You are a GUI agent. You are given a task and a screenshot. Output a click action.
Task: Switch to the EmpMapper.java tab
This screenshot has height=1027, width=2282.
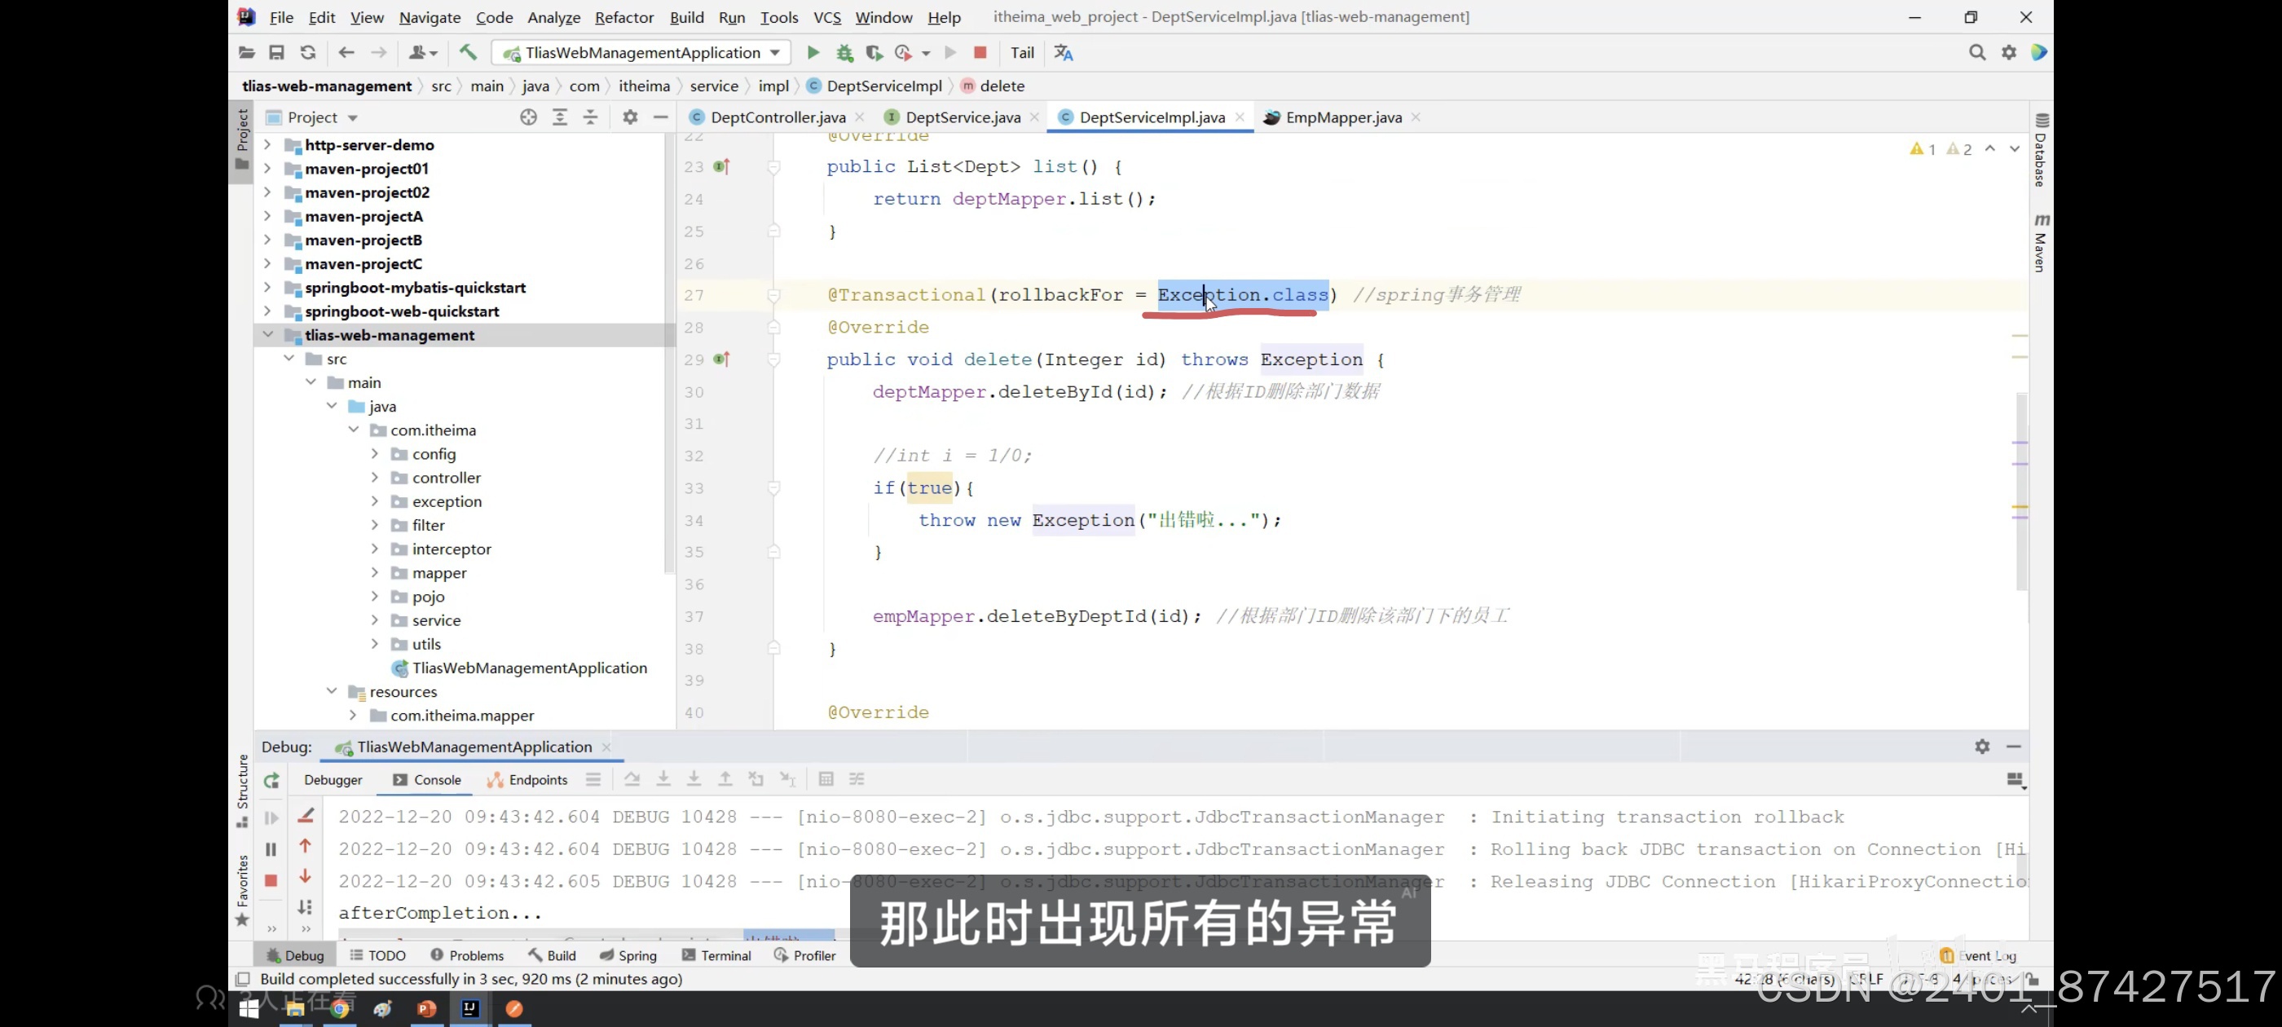click(1342, 117)
